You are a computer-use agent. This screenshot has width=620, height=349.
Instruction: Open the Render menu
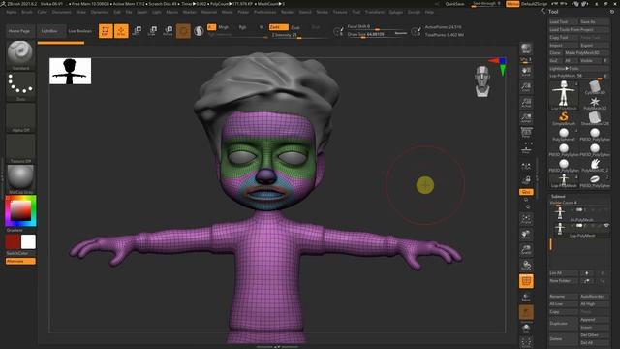tap(288, 12)
